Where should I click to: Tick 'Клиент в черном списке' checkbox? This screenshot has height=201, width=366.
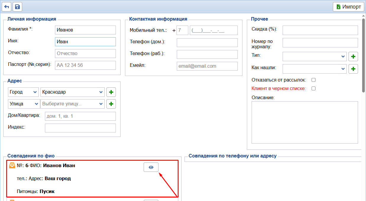(x=314, y=88)
